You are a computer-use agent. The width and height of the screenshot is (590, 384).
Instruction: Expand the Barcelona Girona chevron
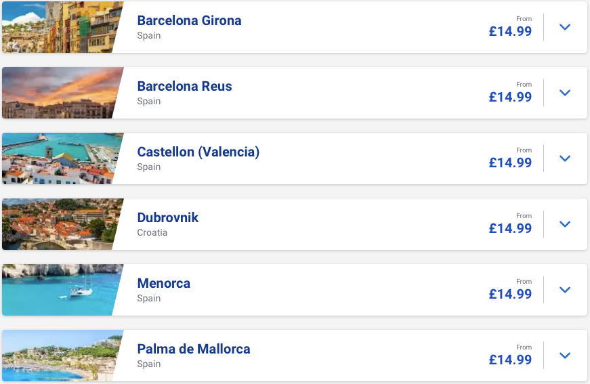pos(565,27)
